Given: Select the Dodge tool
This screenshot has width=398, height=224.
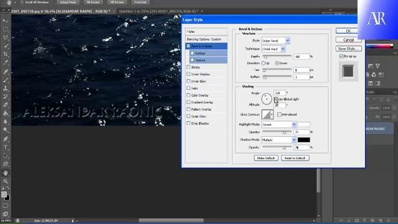Looking at the screenshot, I should pyautogui.click(x=6, y=130).
